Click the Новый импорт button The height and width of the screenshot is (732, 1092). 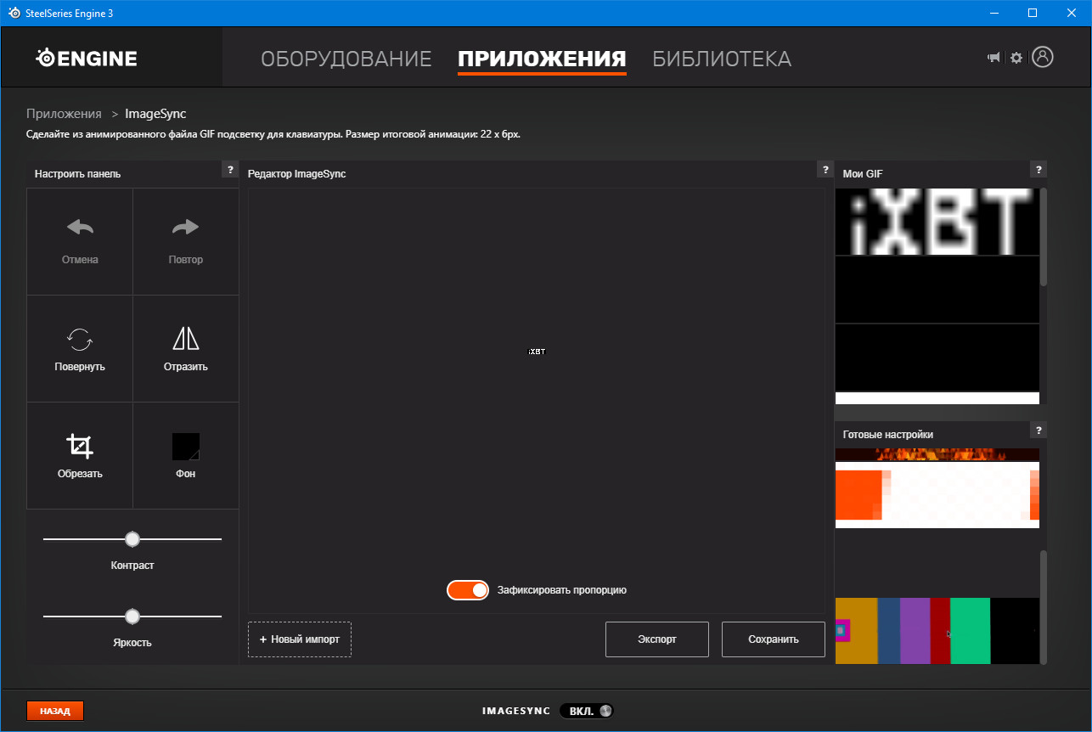[300, 639]
